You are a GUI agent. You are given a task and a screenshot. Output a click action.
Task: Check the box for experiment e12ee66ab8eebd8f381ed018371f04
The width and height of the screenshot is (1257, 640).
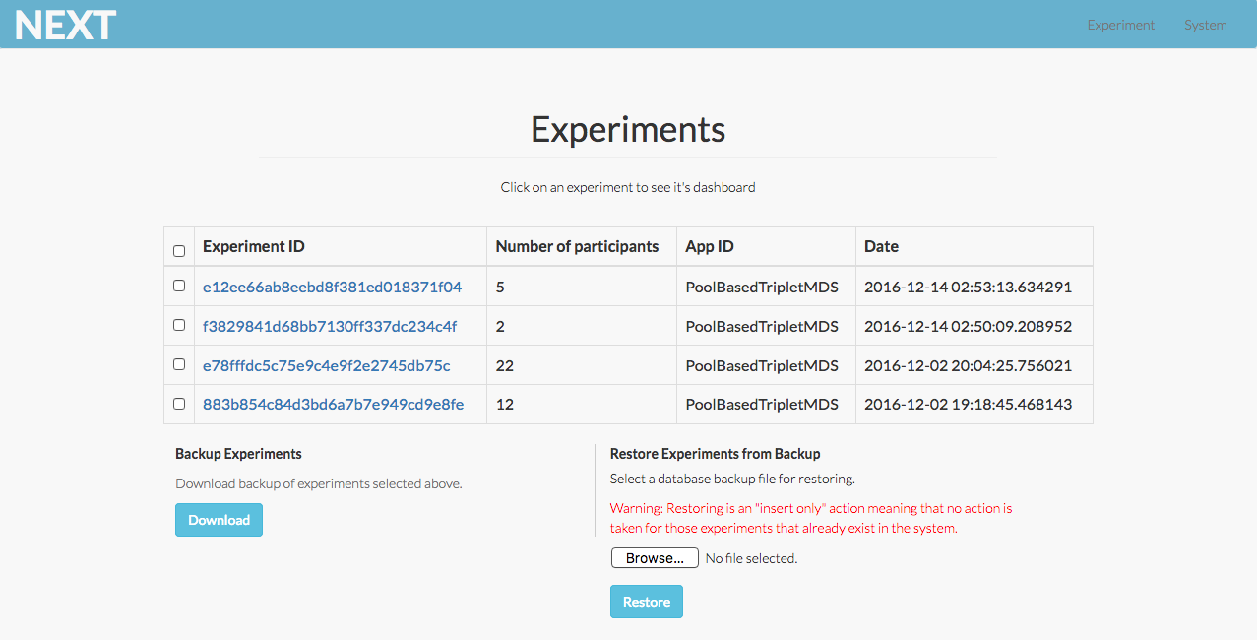[x=179, y=286]
